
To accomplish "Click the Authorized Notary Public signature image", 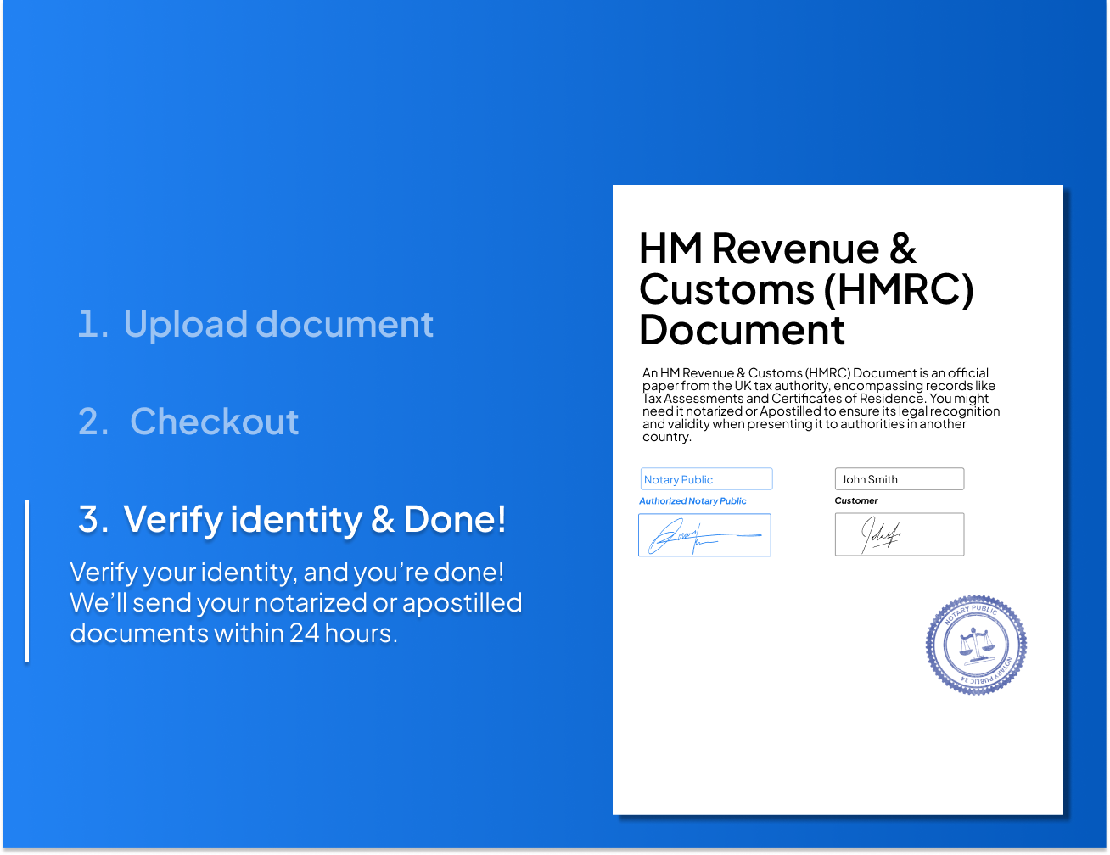I will coord(704,534).
